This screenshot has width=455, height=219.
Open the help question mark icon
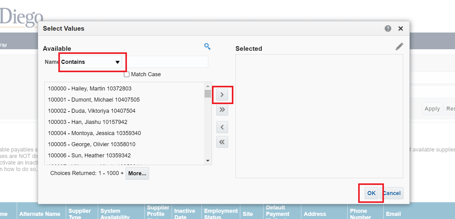[388, 28]
